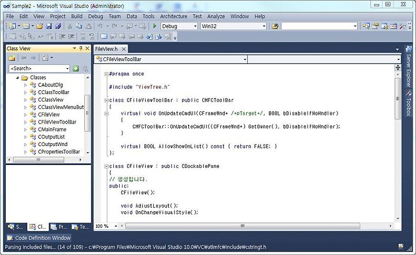Open the Build menu

tap(77, 16)
